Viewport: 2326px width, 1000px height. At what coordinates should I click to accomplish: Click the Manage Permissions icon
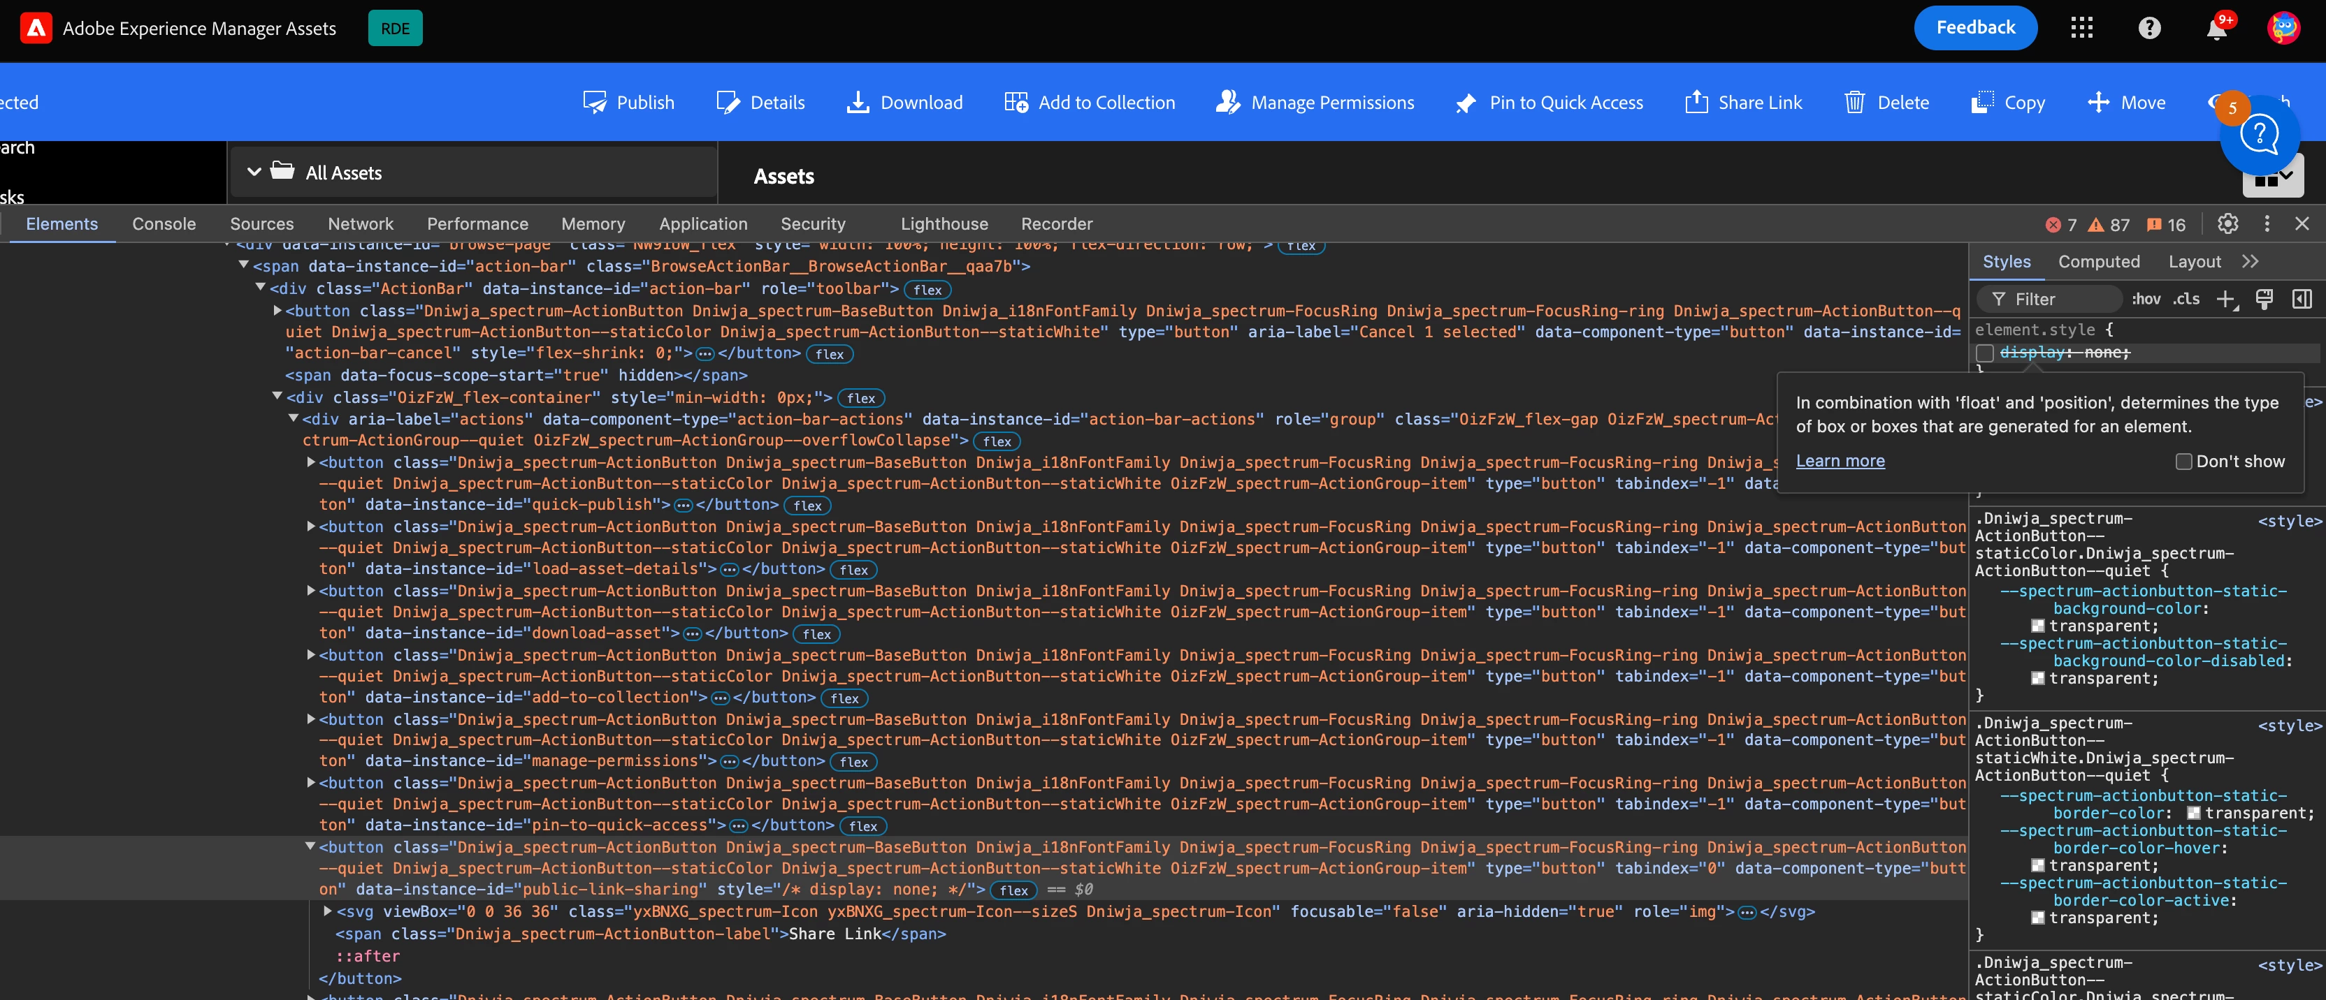point(1227,103)
